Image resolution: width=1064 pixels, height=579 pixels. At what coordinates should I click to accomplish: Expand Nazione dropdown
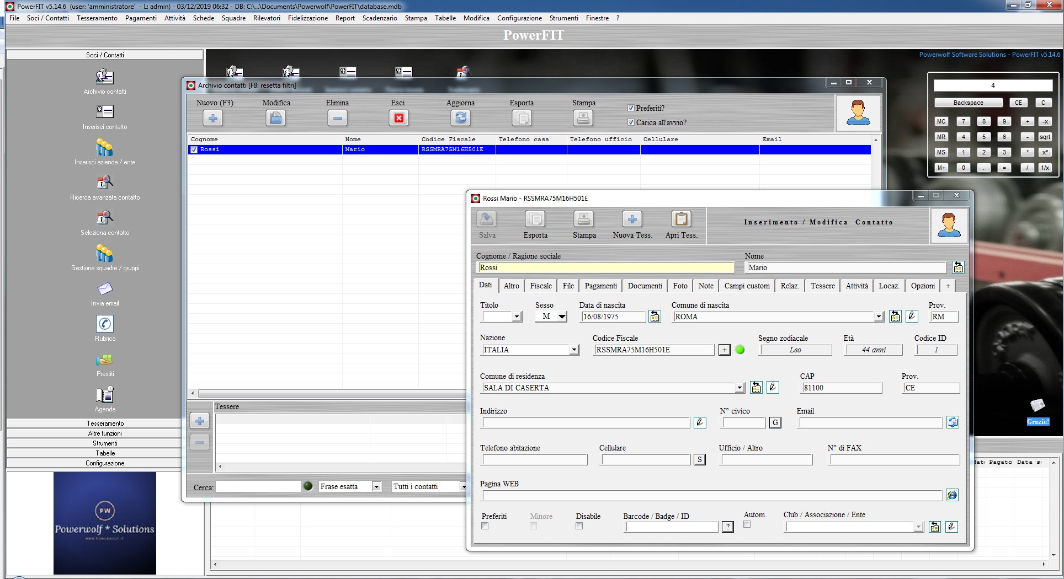574,350
